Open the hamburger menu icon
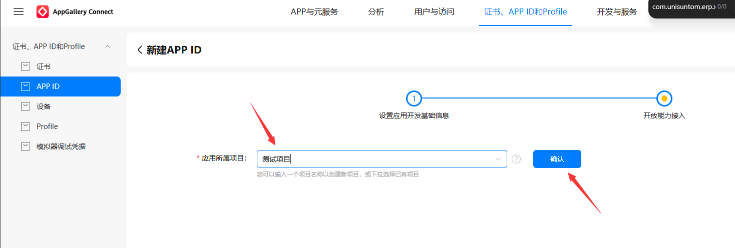Screen dimensions: 735x248 [19, 11]
